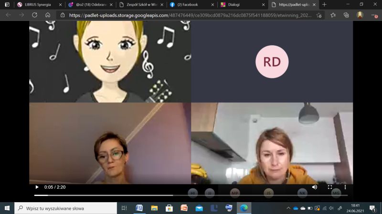Image resolution: width=382 pixels, height=214 pixels.
Task: Open browser settings and more menu
Action: click(373, 15)
